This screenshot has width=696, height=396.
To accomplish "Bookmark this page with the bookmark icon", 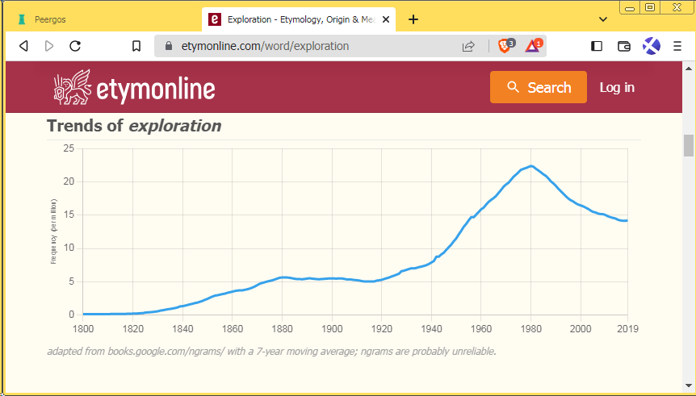I will pos(136,46).
